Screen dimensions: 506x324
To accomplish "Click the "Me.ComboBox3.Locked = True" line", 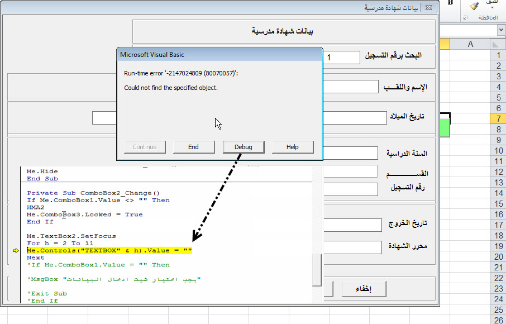I will pos(84,215).
